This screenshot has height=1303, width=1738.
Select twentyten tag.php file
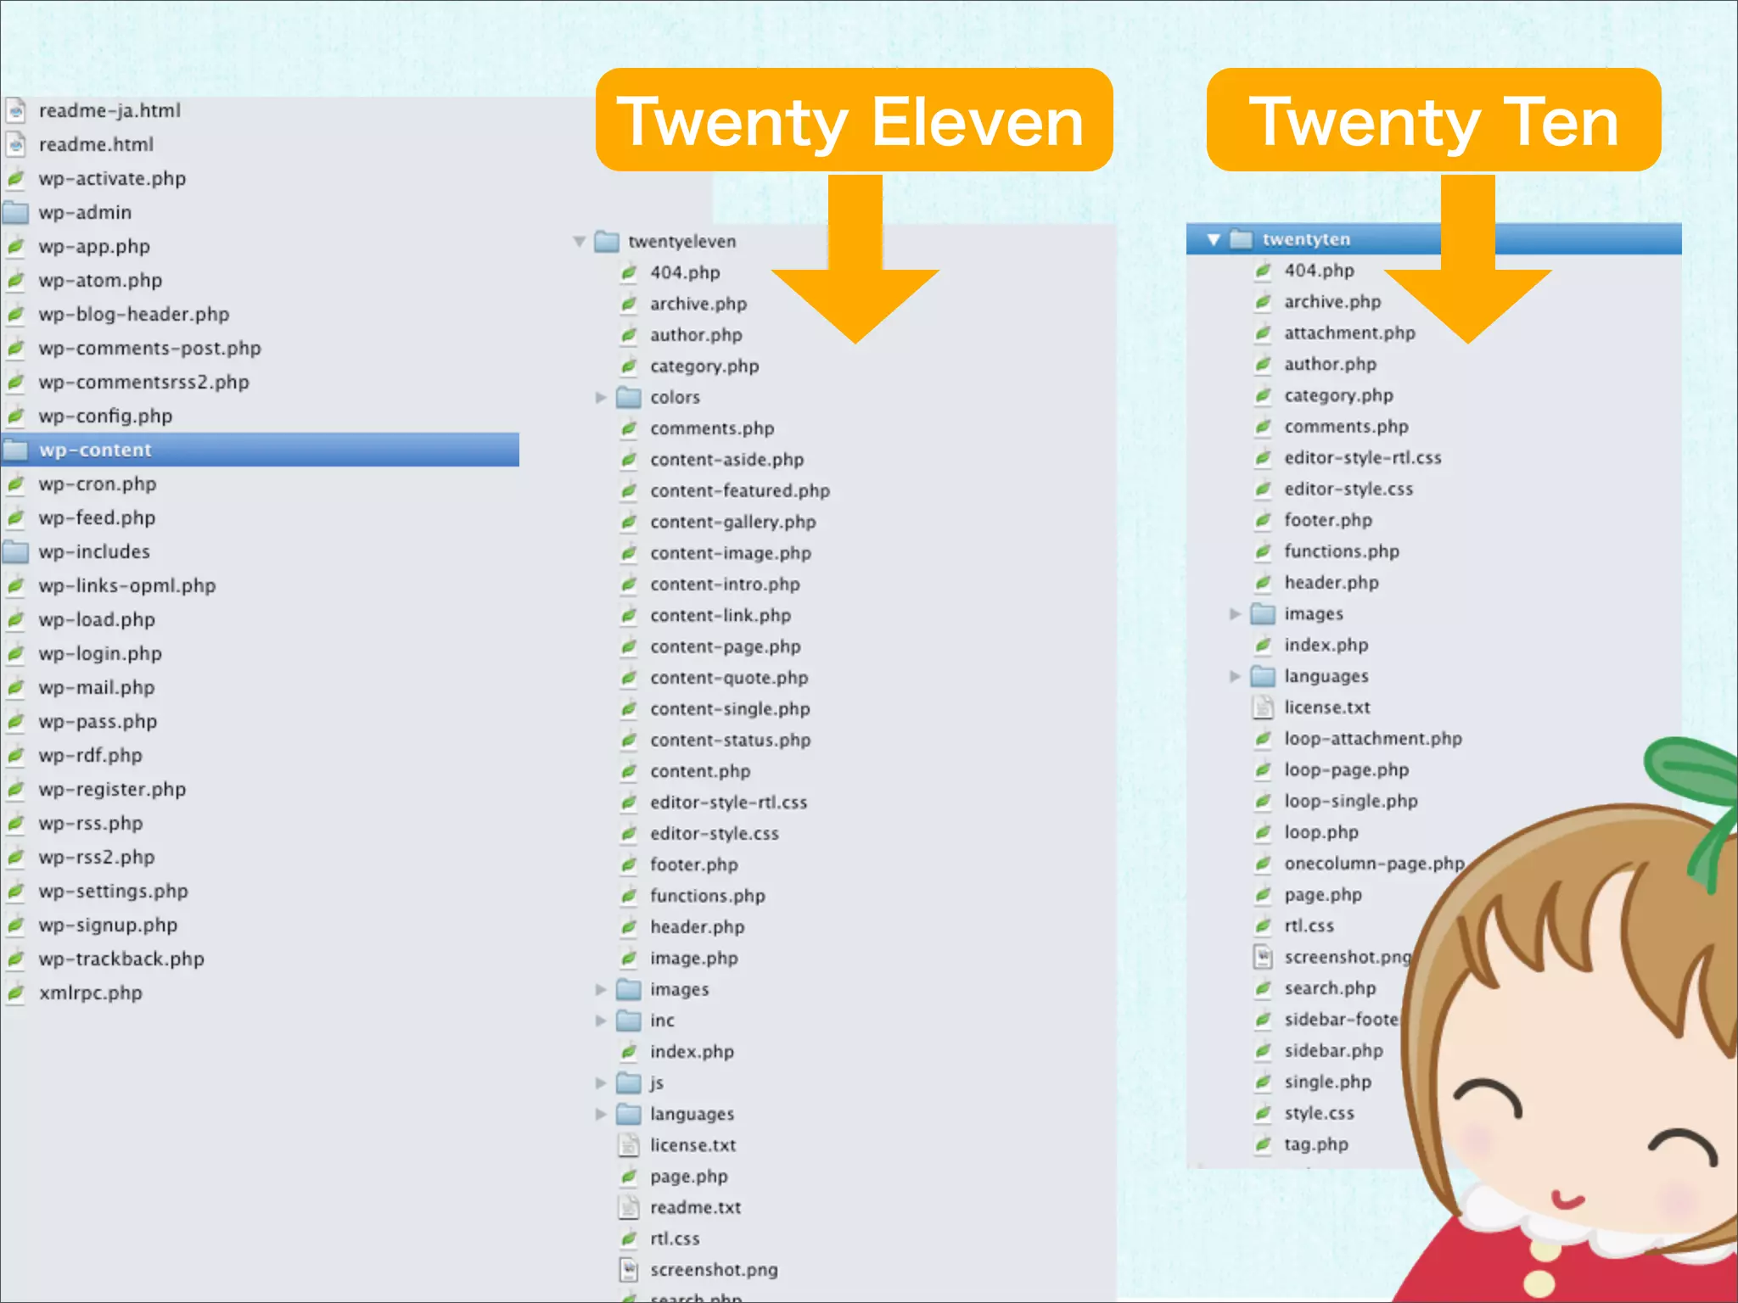(1315, 1144)
